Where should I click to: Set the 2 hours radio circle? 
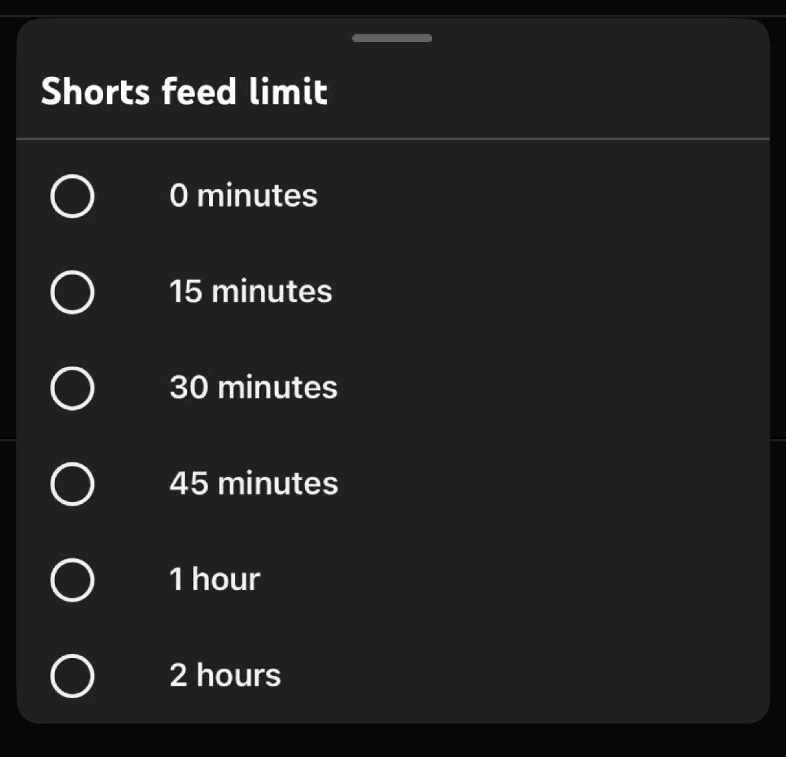click(72, 676)
